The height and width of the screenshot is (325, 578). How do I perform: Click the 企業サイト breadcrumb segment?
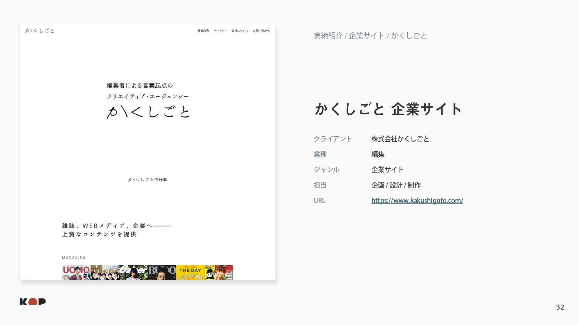click(x=366, y=36)
